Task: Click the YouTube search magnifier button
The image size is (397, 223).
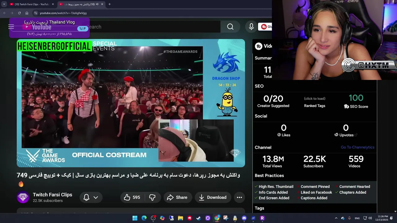Action: pos(230,27)
